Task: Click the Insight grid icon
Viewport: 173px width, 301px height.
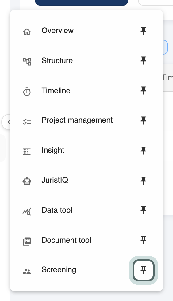Action: pyautogui.click(x=27, y=151)
